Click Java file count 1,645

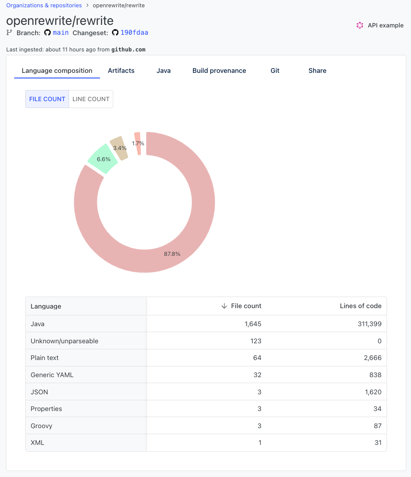pyautogui.click(x=253, y=324)
